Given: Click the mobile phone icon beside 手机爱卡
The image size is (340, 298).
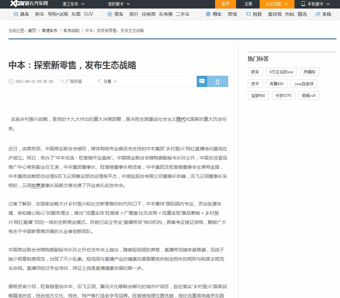Looking at the screenshot, I should point(303,4).
